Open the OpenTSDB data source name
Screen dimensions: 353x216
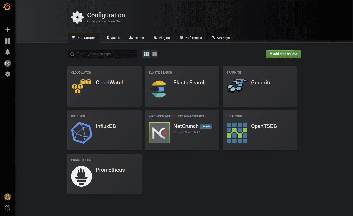tap(264, 126)
